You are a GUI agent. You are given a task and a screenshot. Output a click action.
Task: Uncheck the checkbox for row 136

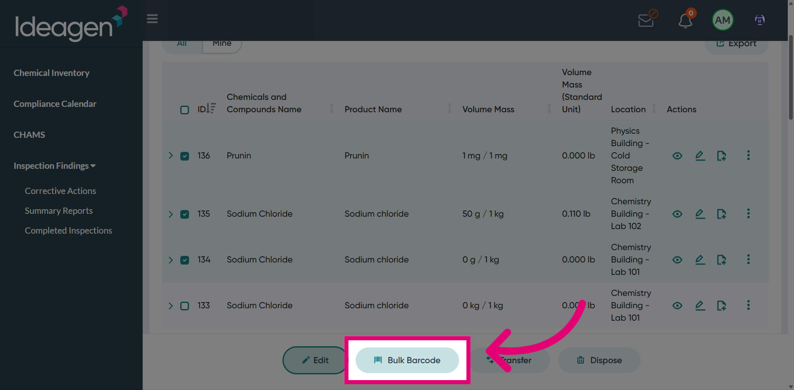point(184,156)
